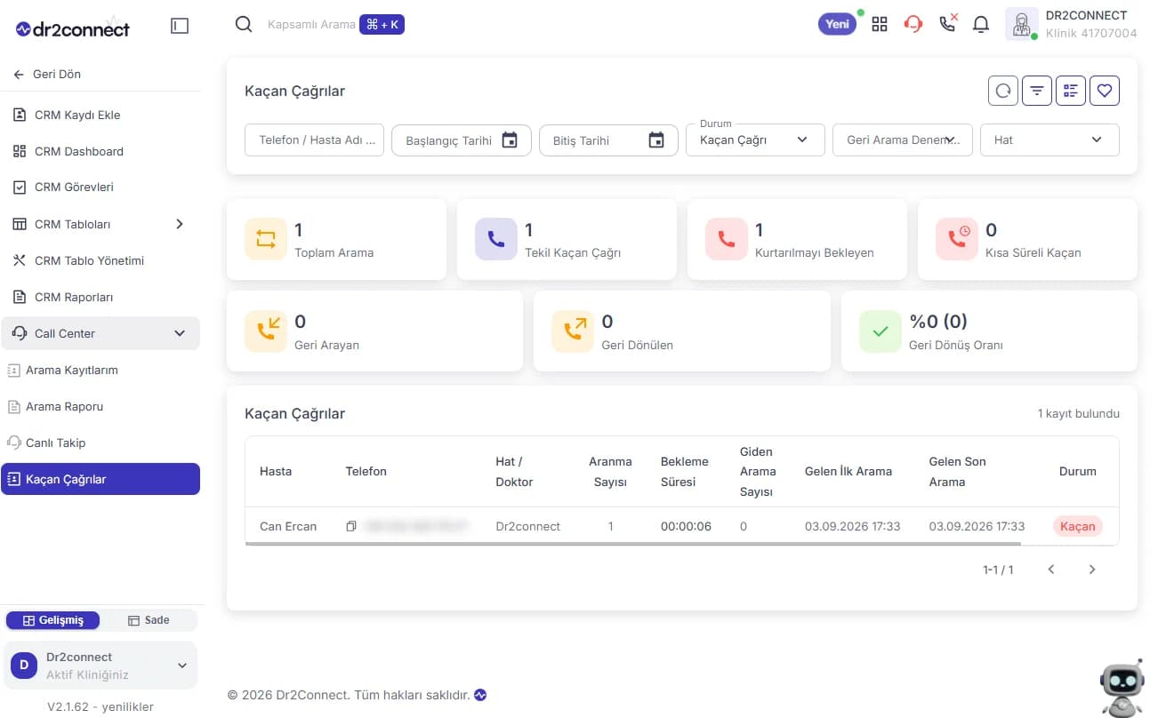
Task: Click the filter funnel icon button
Action: pyautogui.click(x=1037, y=90)
